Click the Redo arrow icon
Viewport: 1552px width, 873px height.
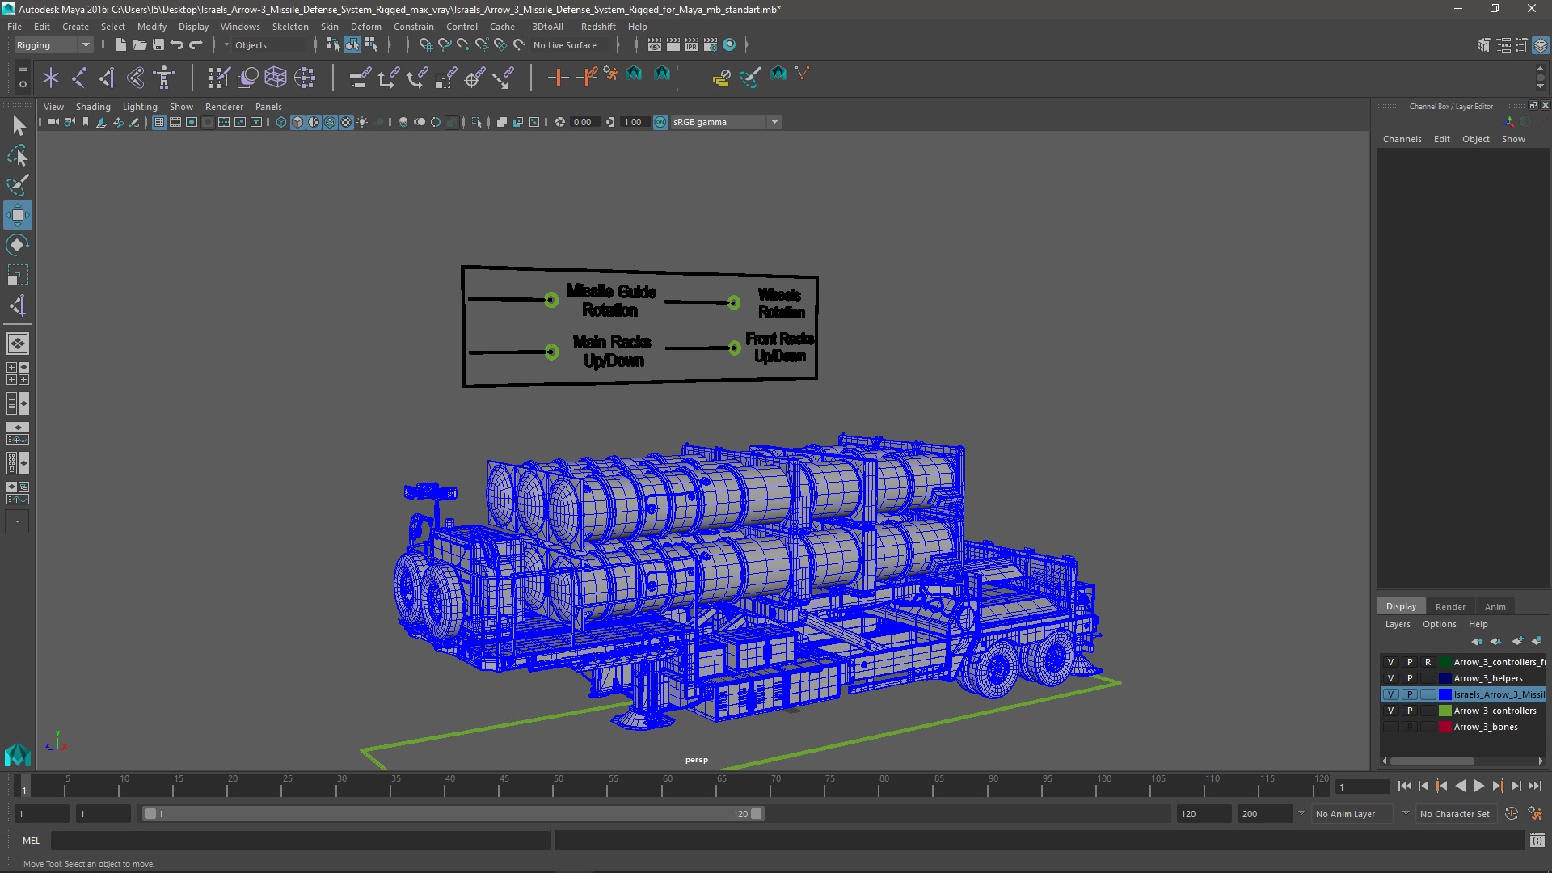pyautogui.click(x=196, y=45)
